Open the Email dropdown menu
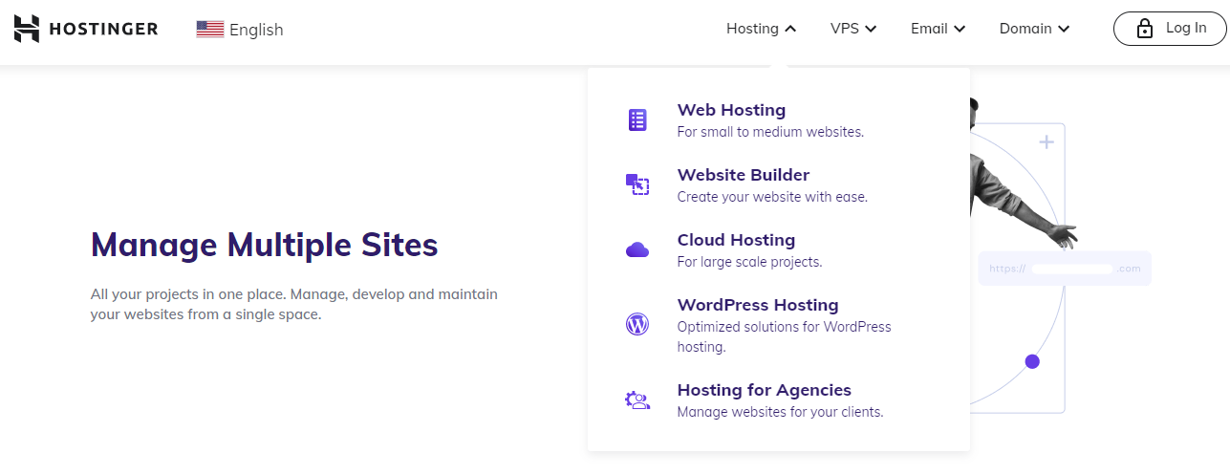Image resolution: width=1230 pixels, height=475 pixels. click(x=938, y=29)
